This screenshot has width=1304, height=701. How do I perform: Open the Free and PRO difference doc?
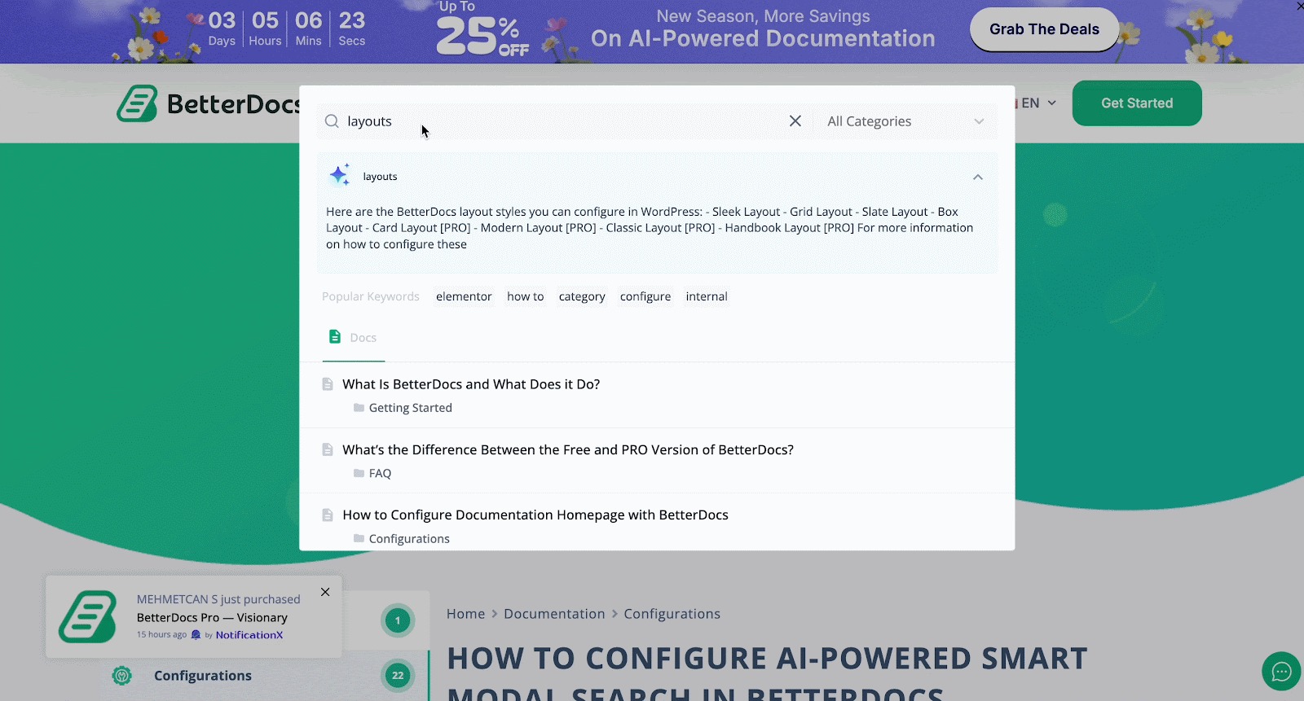[568, 449]
